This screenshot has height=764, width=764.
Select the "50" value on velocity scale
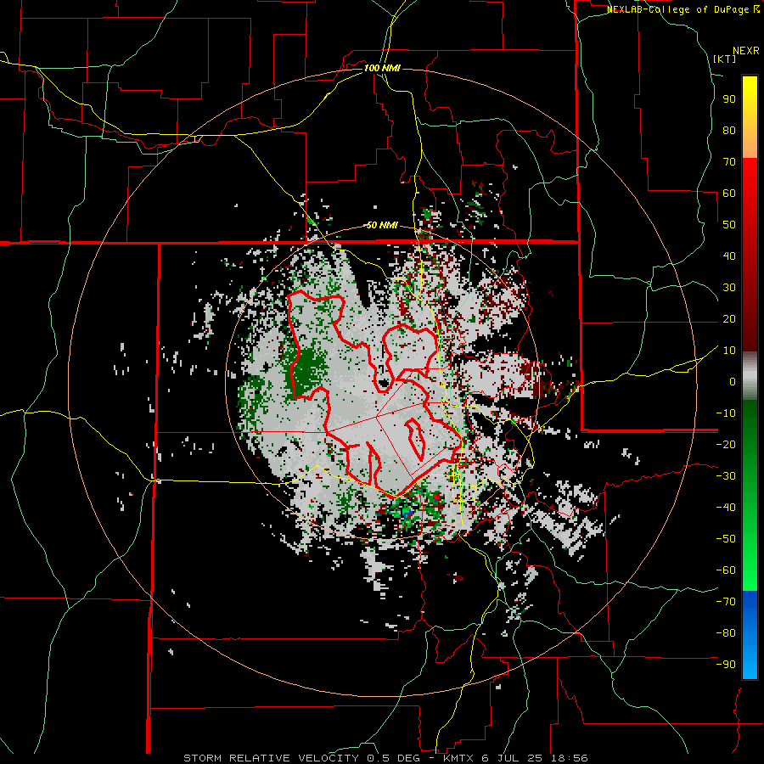point(729,225)
